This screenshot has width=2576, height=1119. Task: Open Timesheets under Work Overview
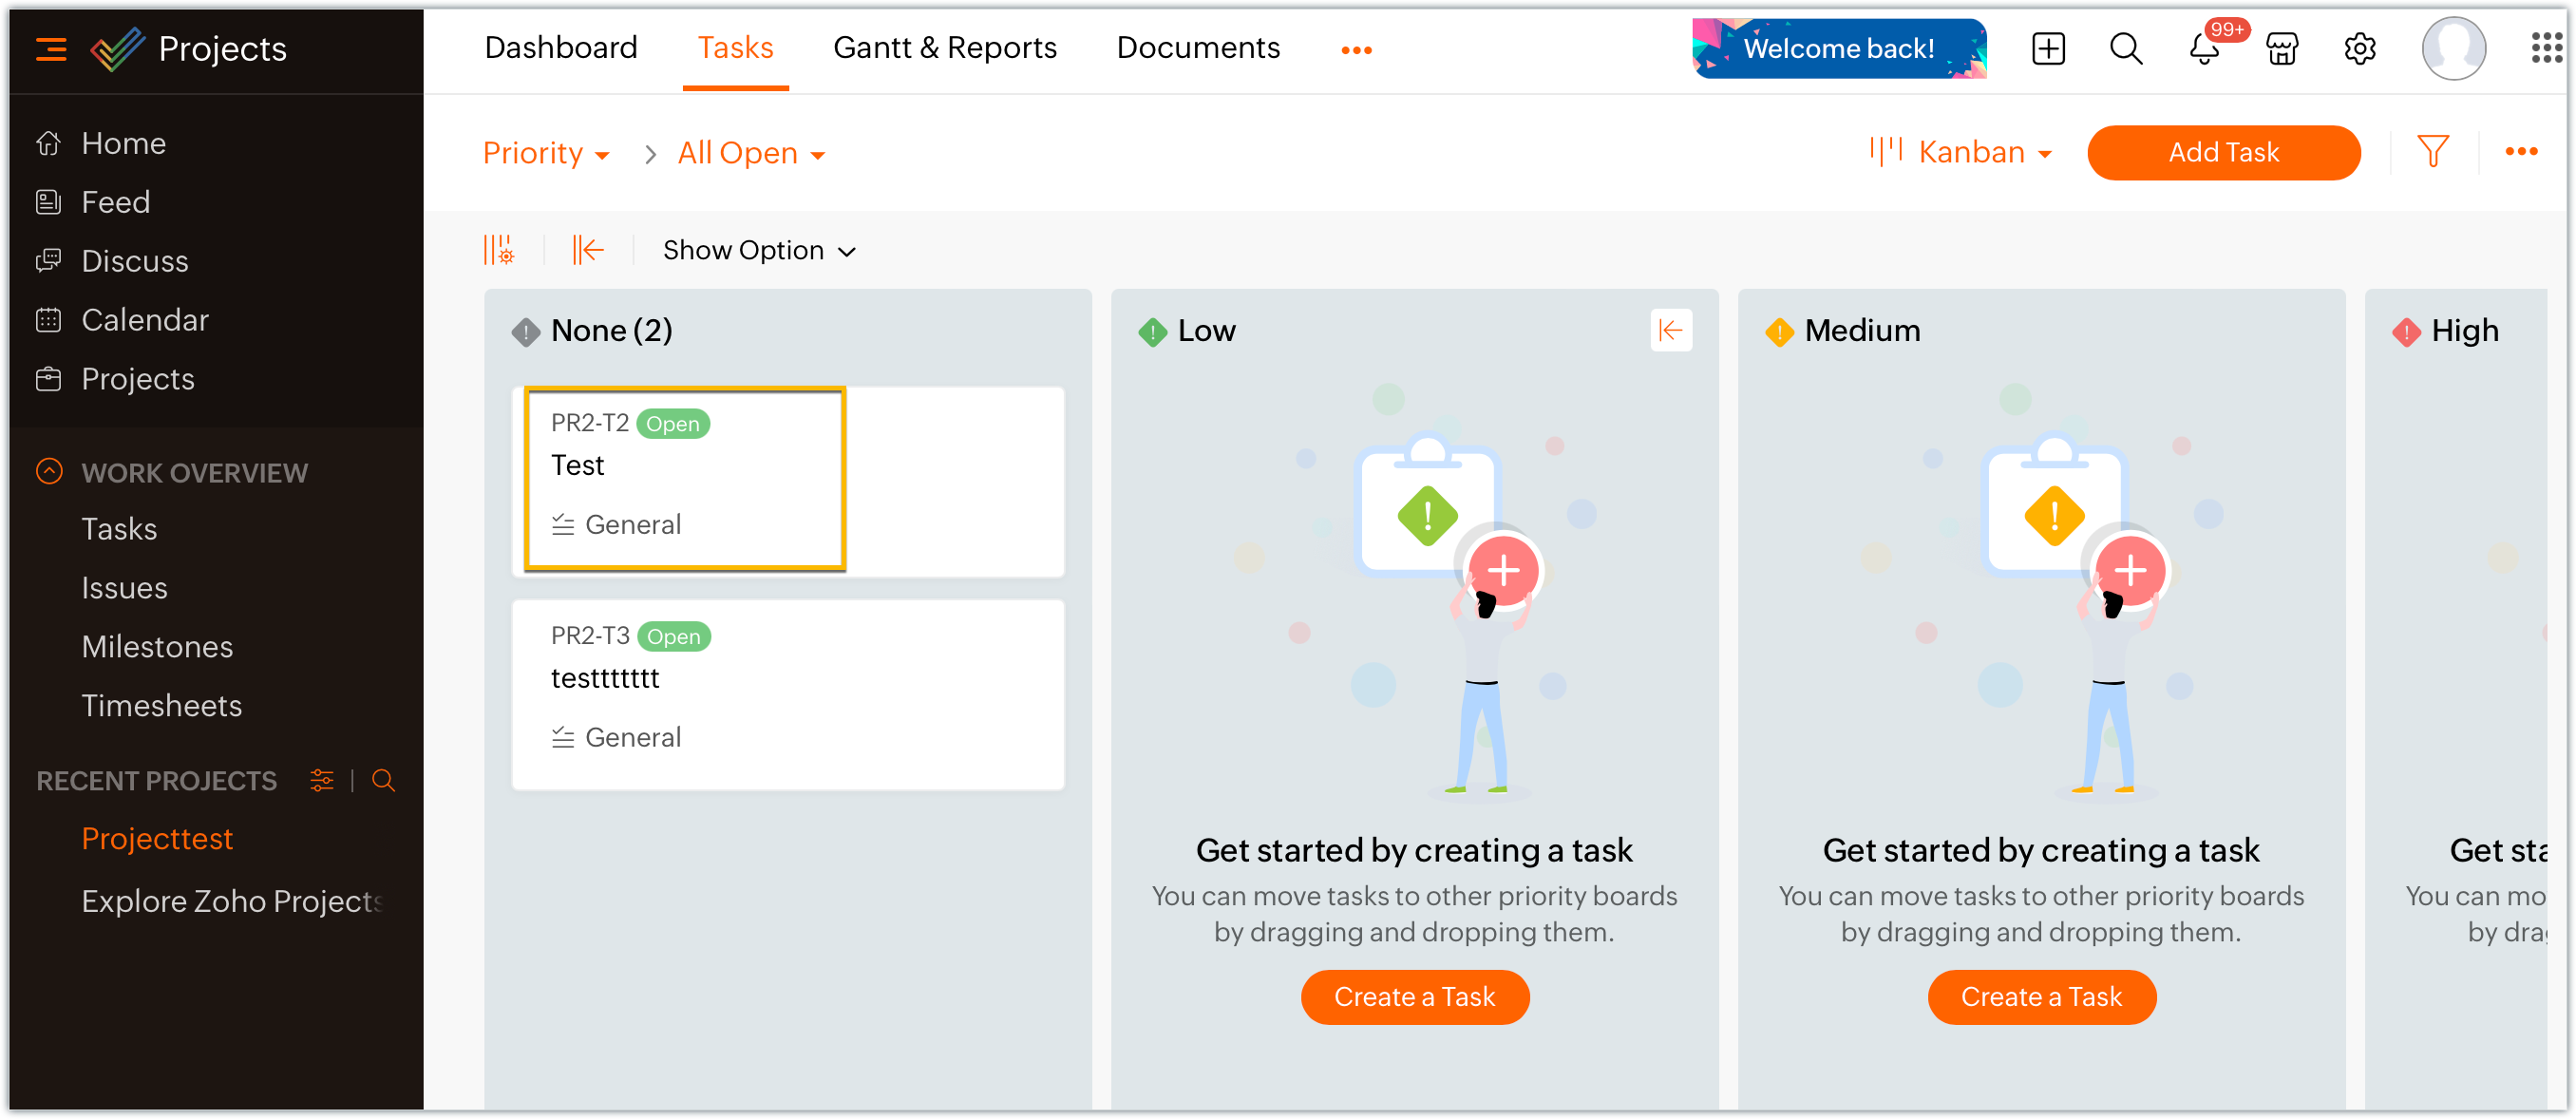161,706
